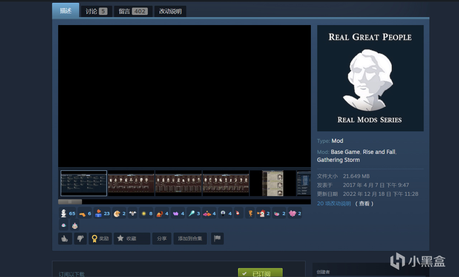Open the 改动说明 change notes tab

point(170,11)
